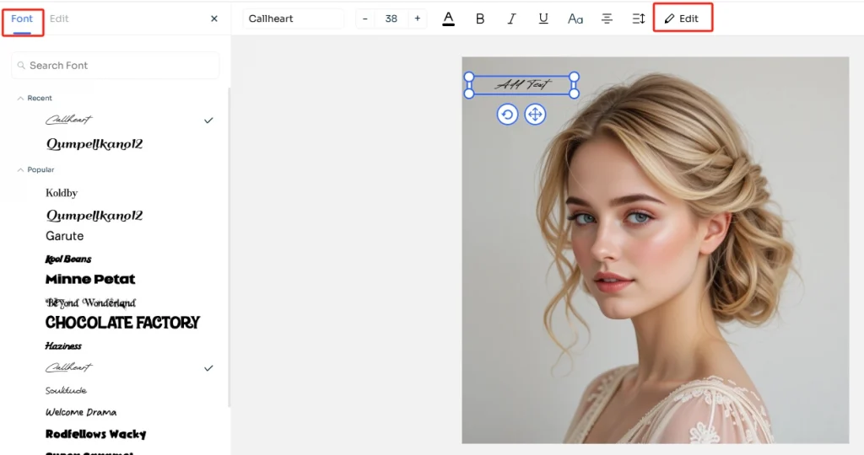Viewport: 864px width, 455px height.
Task: Click the Search Font field
Action: [116, 66]
